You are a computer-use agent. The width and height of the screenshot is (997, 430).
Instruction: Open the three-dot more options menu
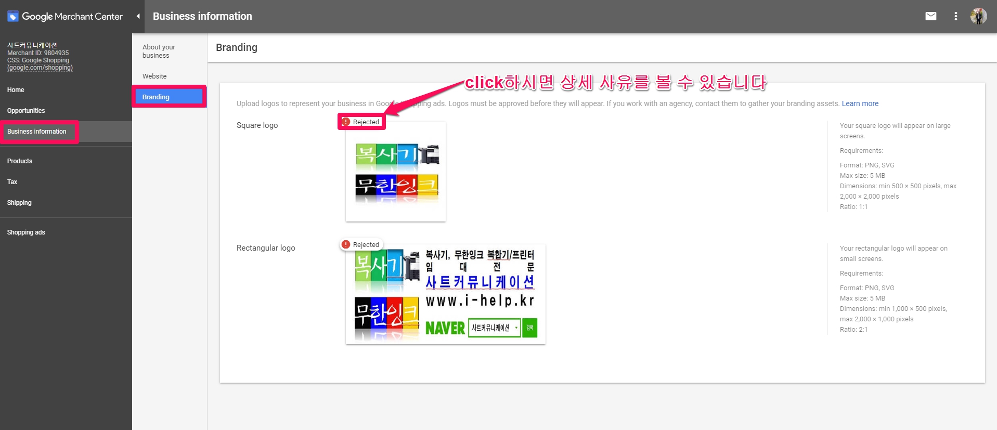point(955,16)
